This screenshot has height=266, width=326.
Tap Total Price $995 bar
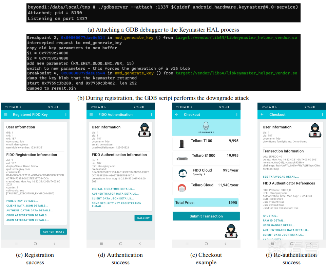(206, 202)
